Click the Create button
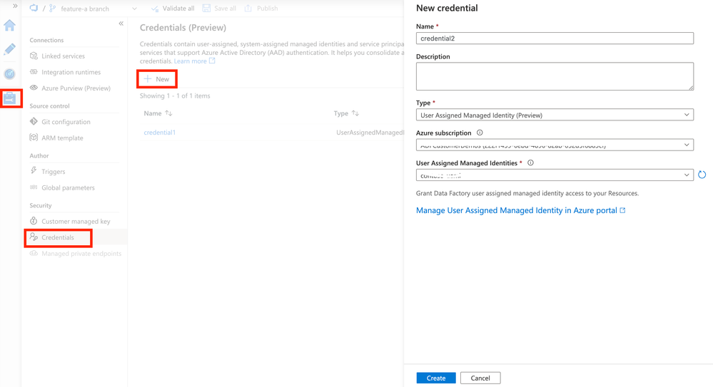Image resolution: width=713 pixels, height=387 pixels. (436, 378)
